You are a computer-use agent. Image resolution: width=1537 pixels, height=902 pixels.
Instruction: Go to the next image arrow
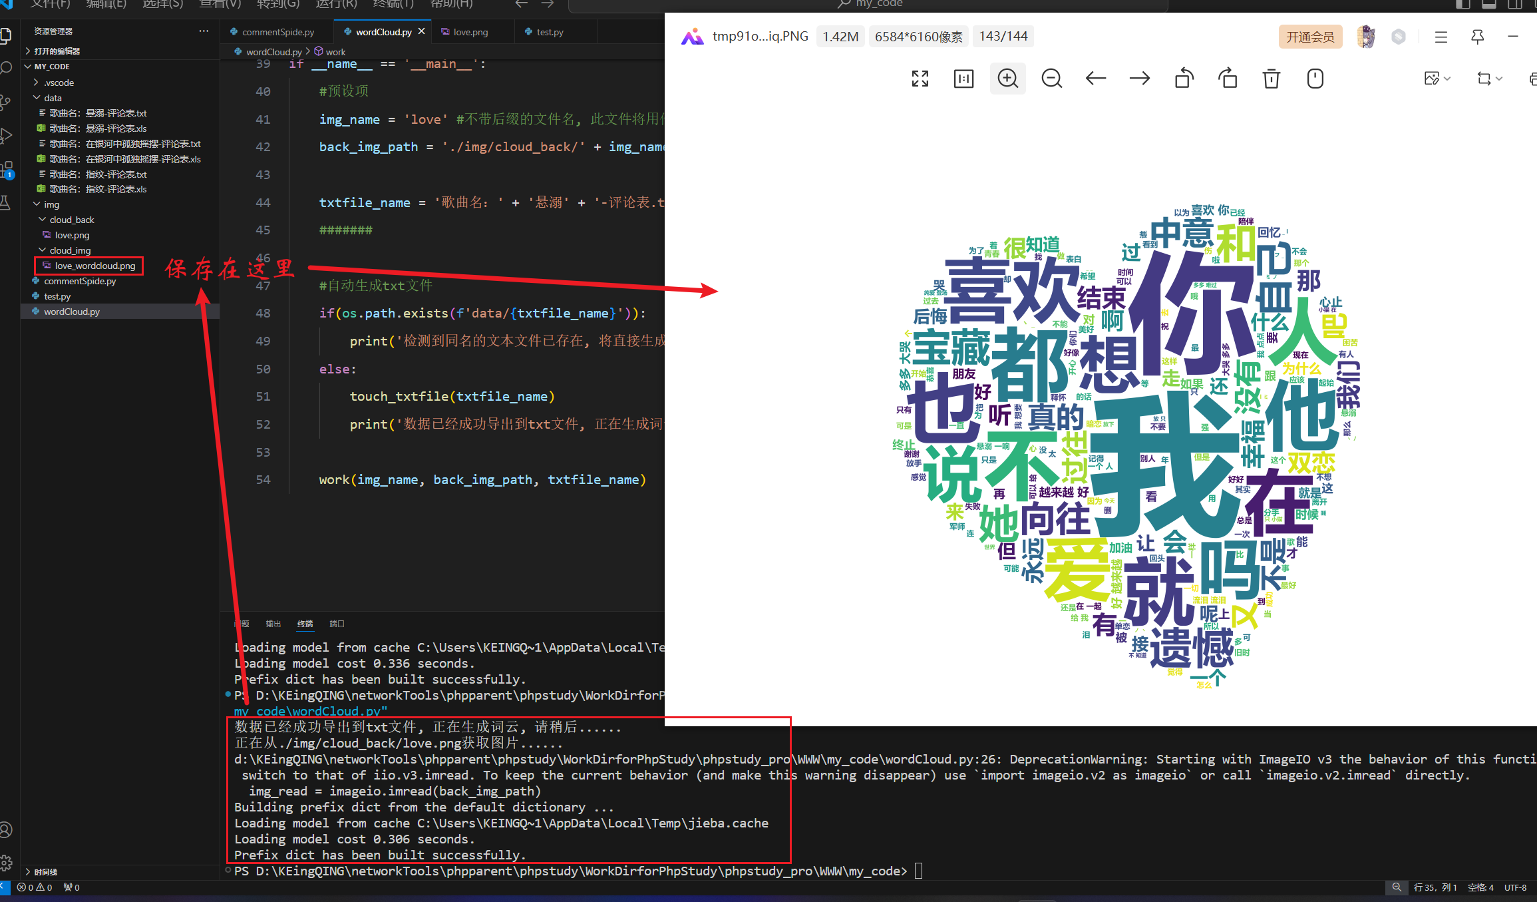tap(1139, 79)
